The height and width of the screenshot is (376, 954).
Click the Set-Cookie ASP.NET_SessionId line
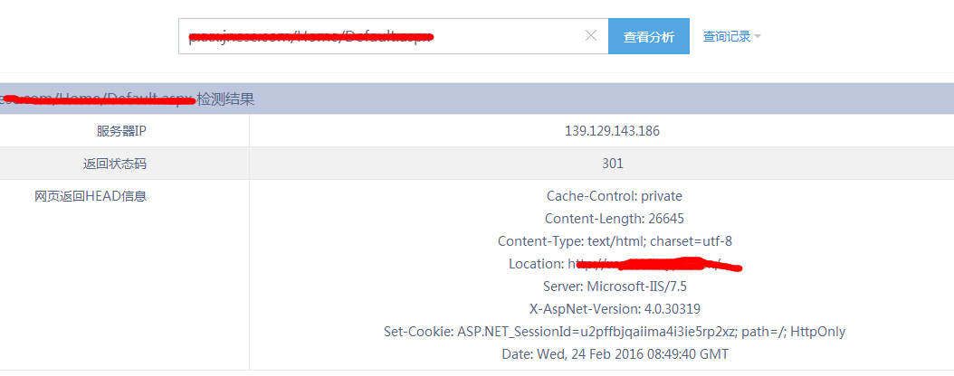coord(614,332)
